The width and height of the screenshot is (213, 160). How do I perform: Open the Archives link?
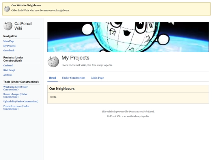click(x=8, y=75)
